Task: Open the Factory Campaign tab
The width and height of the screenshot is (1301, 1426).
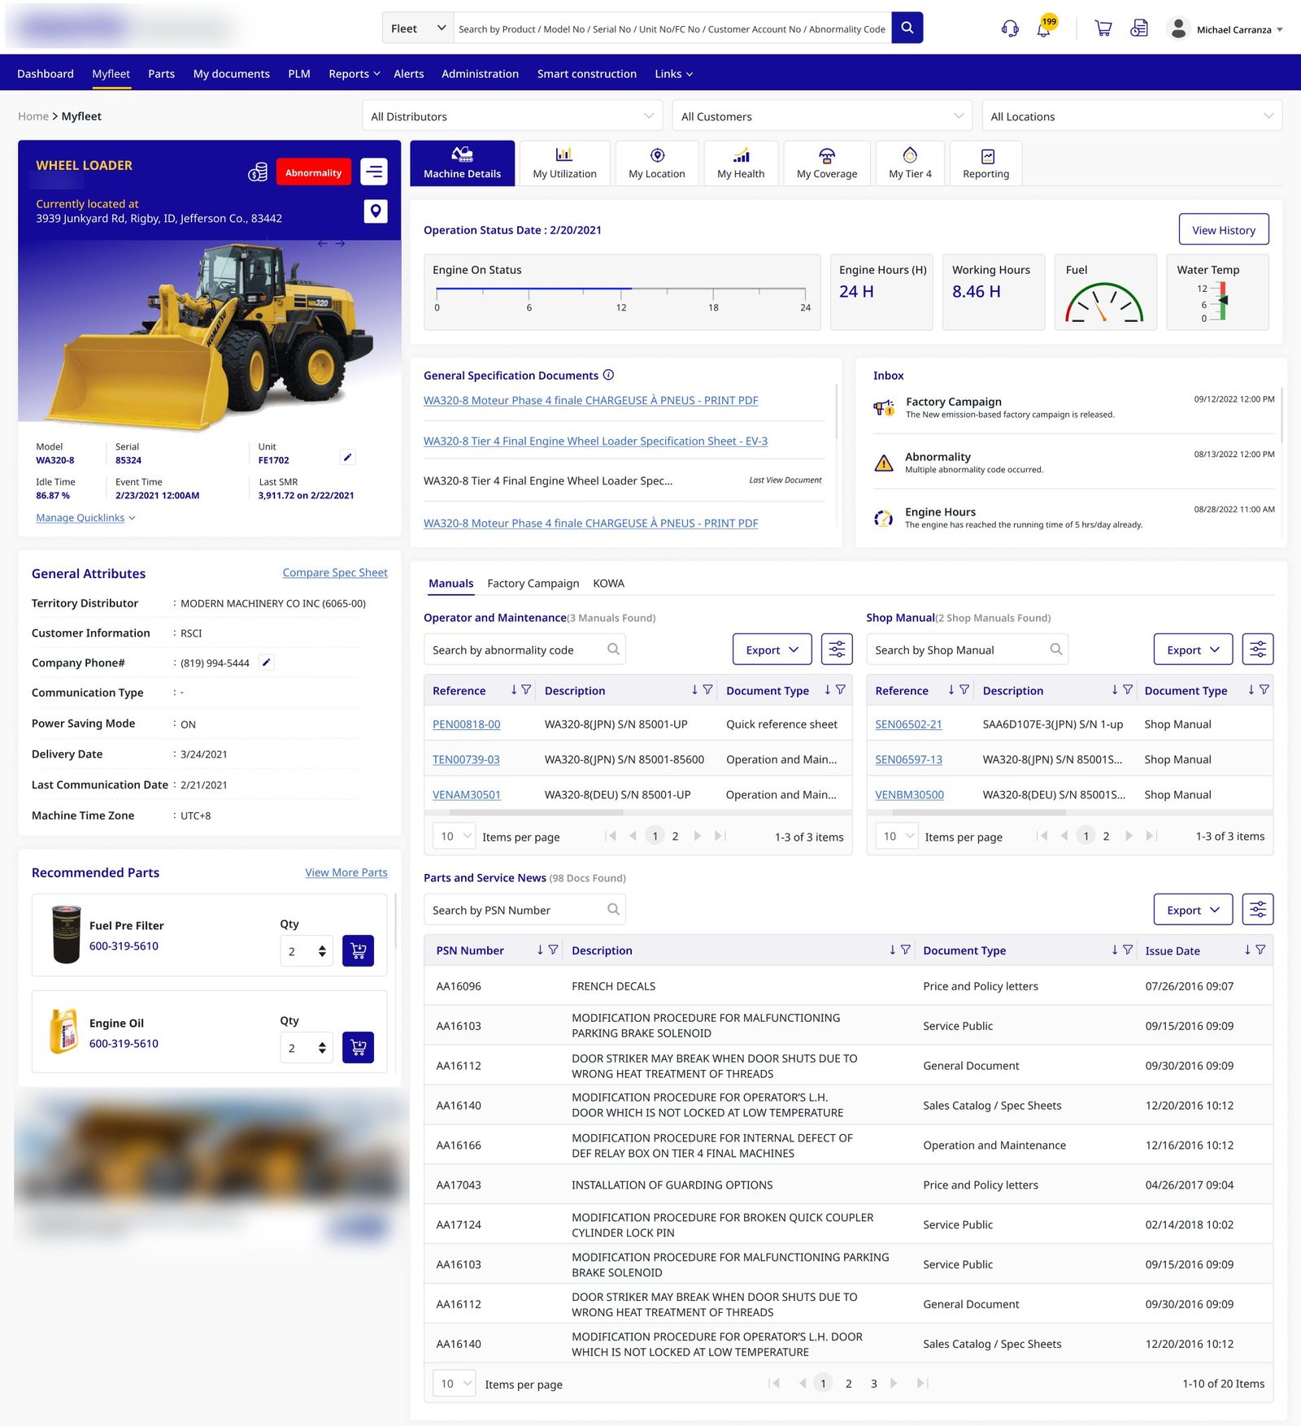Action: [x=533, y=583]
